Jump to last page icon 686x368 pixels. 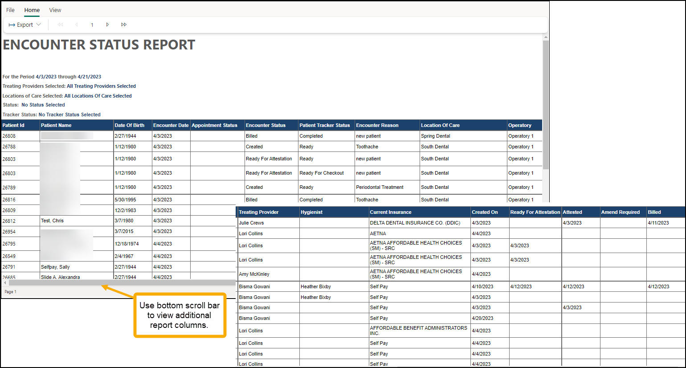coord(124,25)
